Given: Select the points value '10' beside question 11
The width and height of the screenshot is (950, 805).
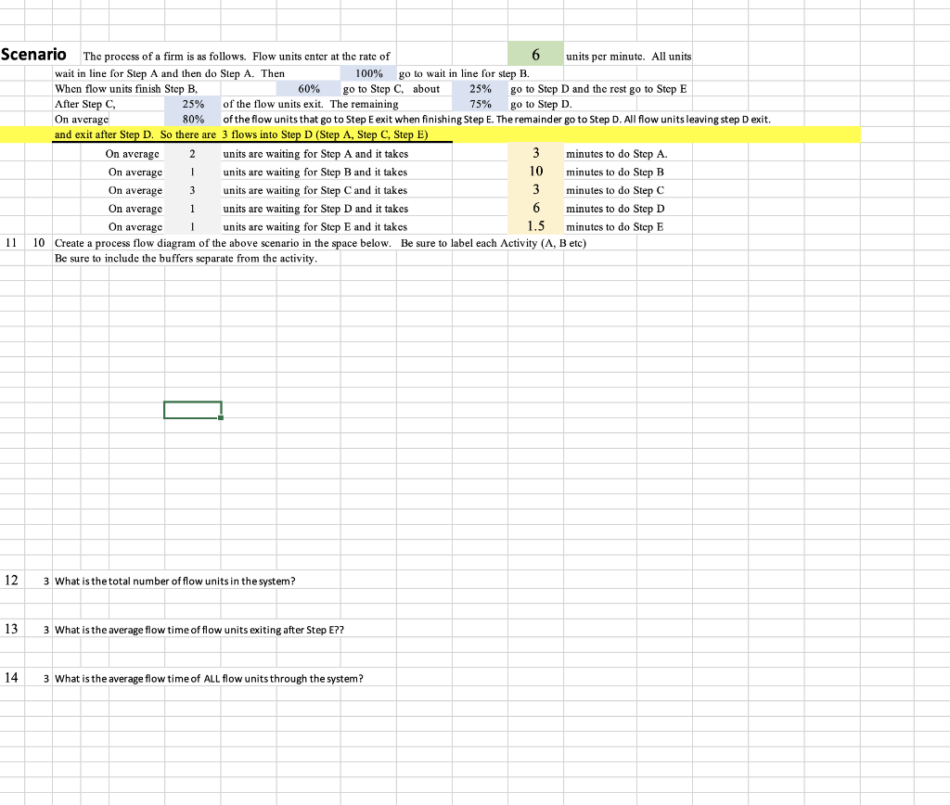Looking at the screenshot, I should pos(39,243).
